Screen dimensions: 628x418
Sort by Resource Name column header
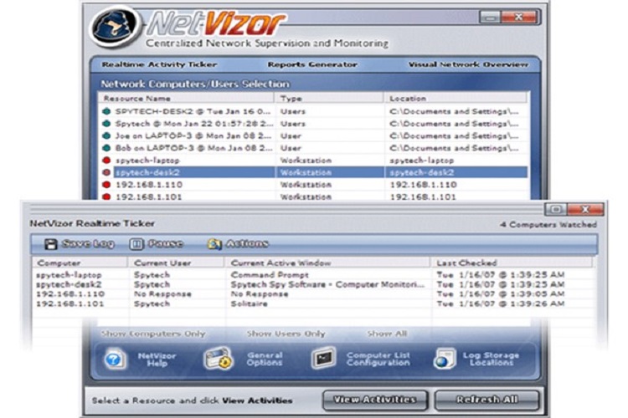pyautogui.click(x=186, y=99)
